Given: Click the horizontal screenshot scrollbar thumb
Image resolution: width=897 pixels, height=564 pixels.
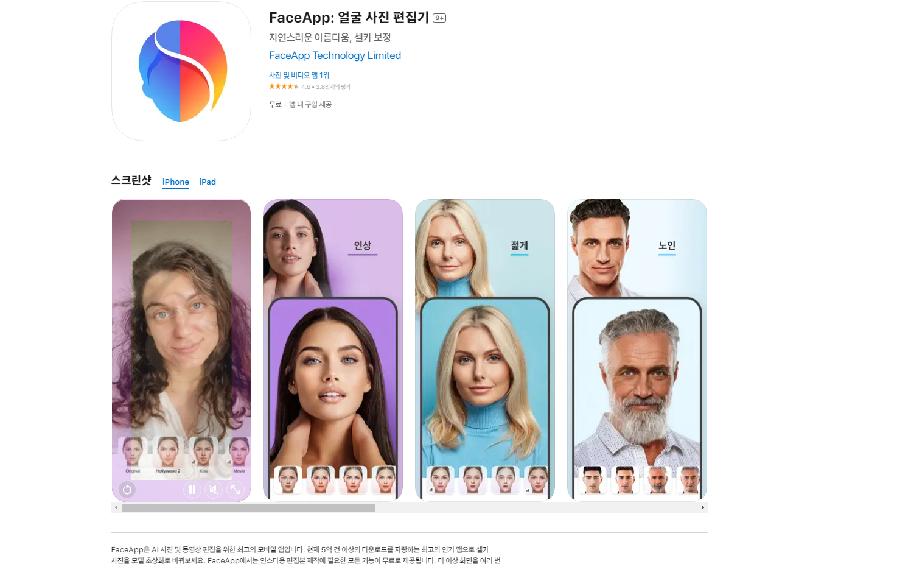Looking at the screenshot, I should (x=248, y=508).
